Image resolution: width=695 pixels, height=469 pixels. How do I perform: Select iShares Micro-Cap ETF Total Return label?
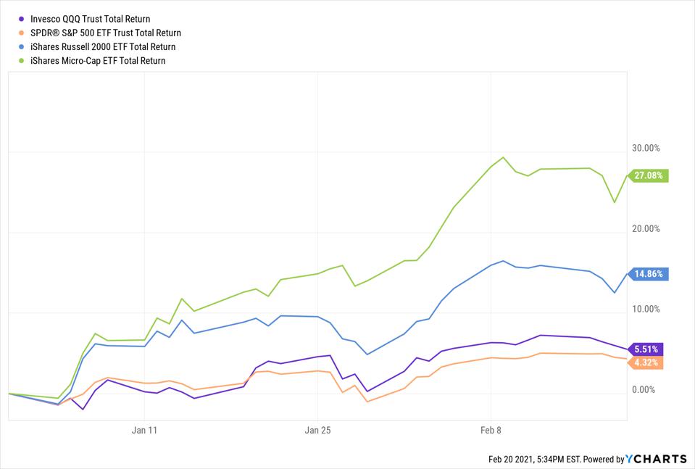(x=98, y=61)
